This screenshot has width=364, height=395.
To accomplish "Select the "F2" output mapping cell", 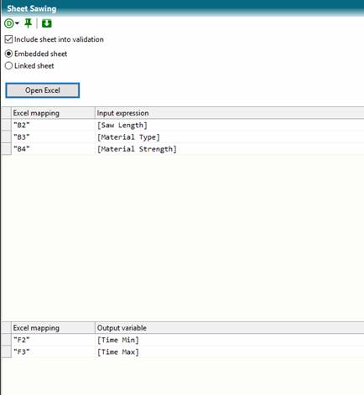I will tap(53, 340).
